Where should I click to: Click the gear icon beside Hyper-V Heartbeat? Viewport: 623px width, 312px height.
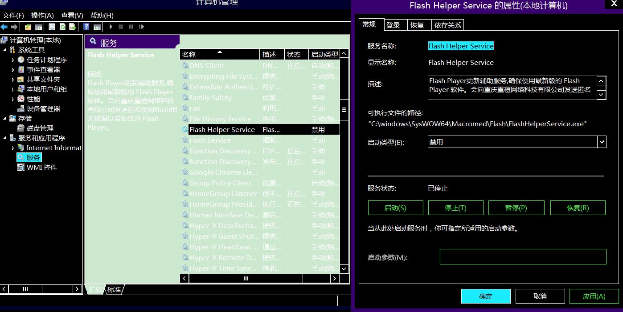tap(185, 247)
